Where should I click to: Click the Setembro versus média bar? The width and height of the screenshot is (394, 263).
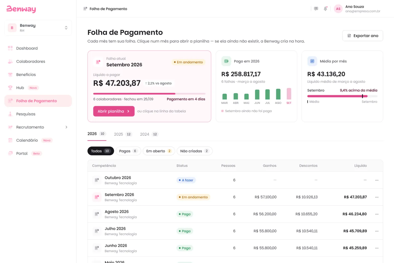pyautogui.click(x=342, y=96)
